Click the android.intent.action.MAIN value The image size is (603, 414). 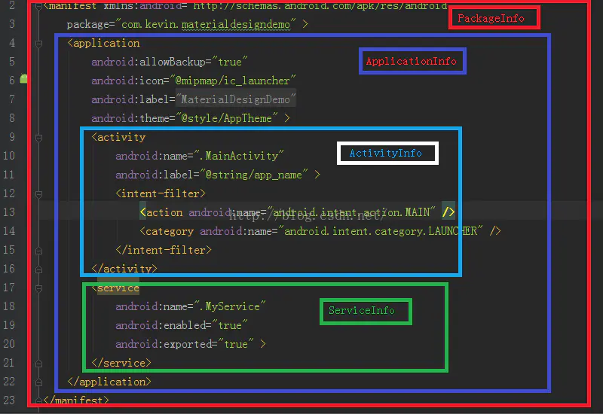click(x=351, y=212)
